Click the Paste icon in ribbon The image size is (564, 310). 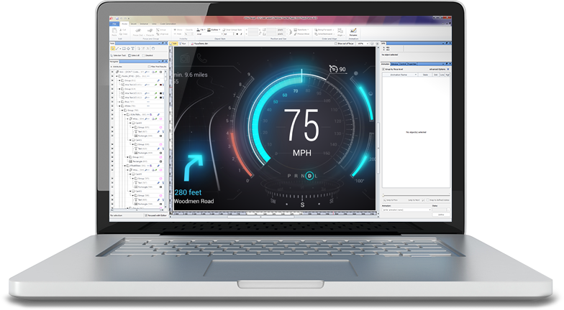[x=114, y=32]
